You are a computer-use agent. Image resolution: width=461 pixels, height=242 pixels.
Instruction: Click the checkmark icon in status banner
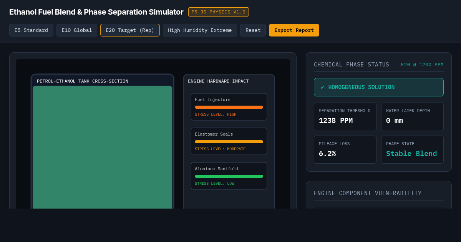tap(323, 87)
